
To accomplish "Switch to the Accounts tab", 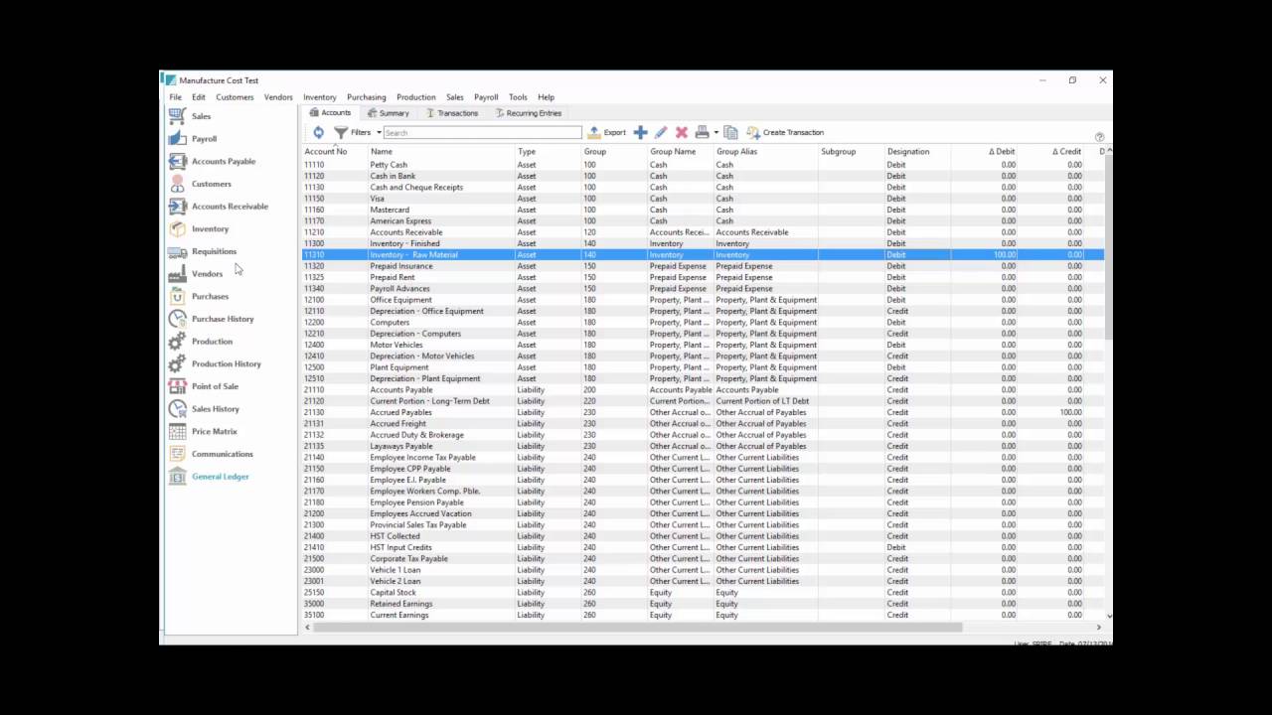I will [330, 113].
